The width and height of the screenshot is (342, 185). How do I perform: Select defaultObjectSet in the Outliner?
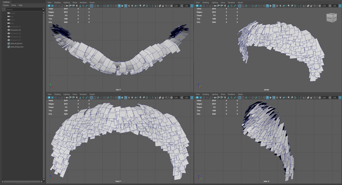pos(17,47)
